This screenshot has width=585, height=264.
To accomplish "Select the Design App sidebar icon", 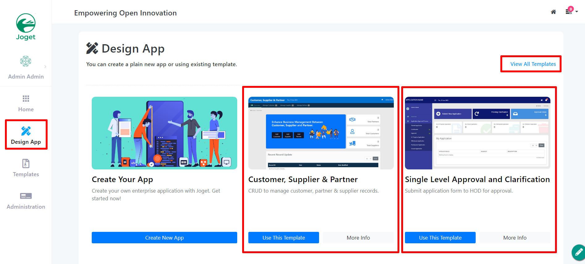I will click(26, 131).
